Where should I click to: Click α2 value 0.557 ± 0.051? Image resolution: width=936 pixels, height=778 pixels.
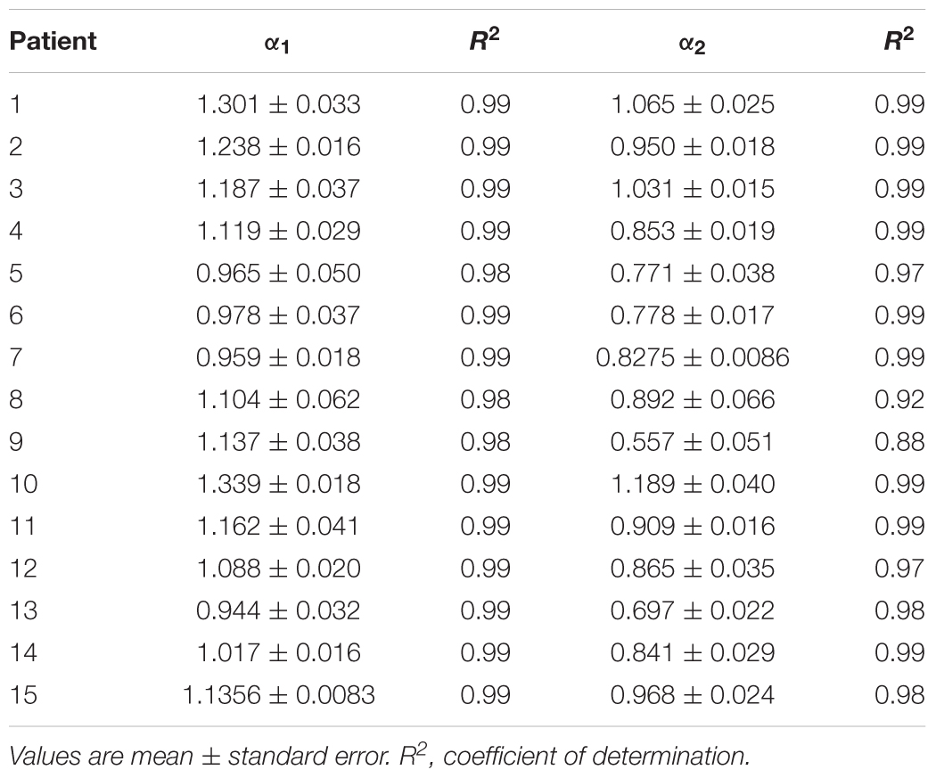click(692, 442)
